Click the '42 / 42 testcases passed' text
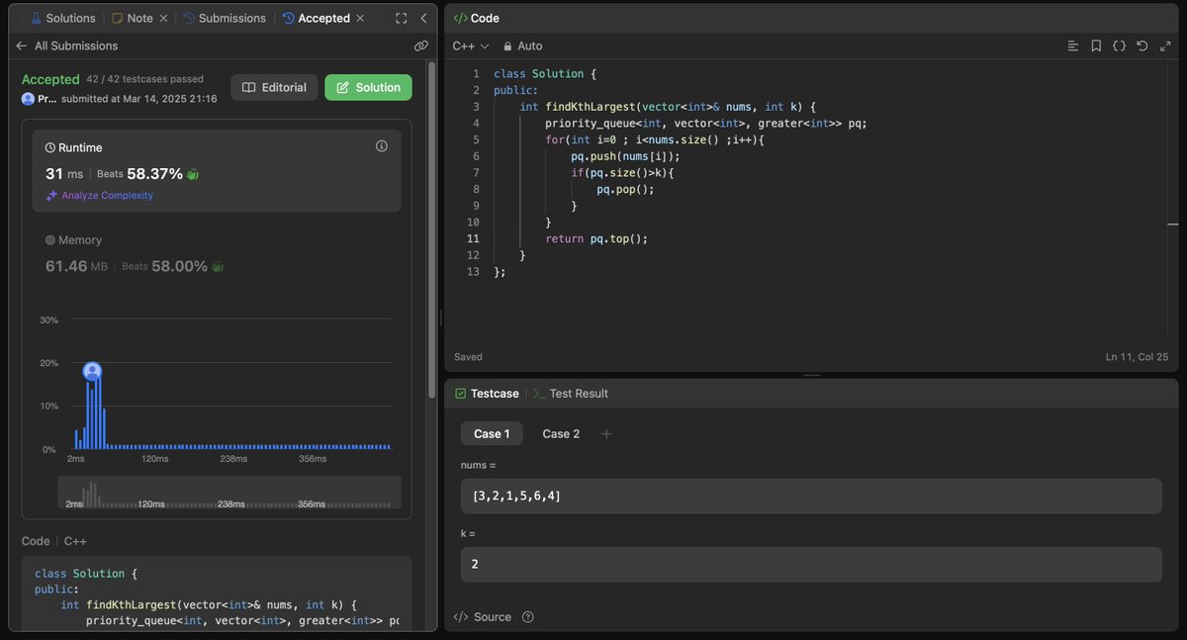This screenshot has width=1187, height=640. point(145,79)
